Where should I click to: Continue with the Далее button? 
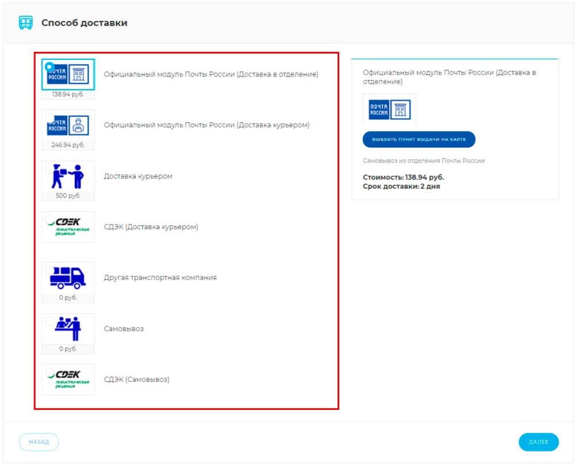(538, 442)
